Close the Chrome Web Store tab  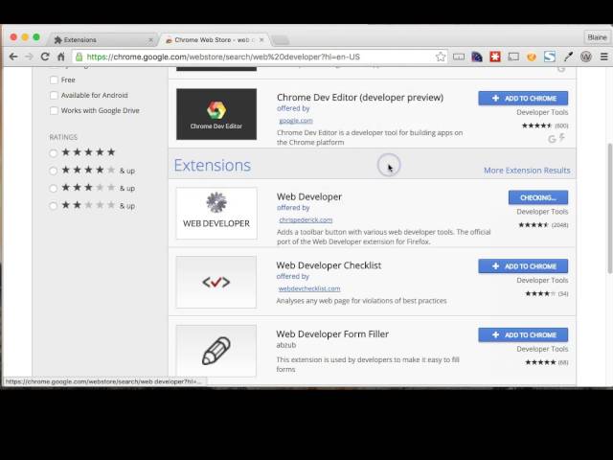[x=261, y=40]
